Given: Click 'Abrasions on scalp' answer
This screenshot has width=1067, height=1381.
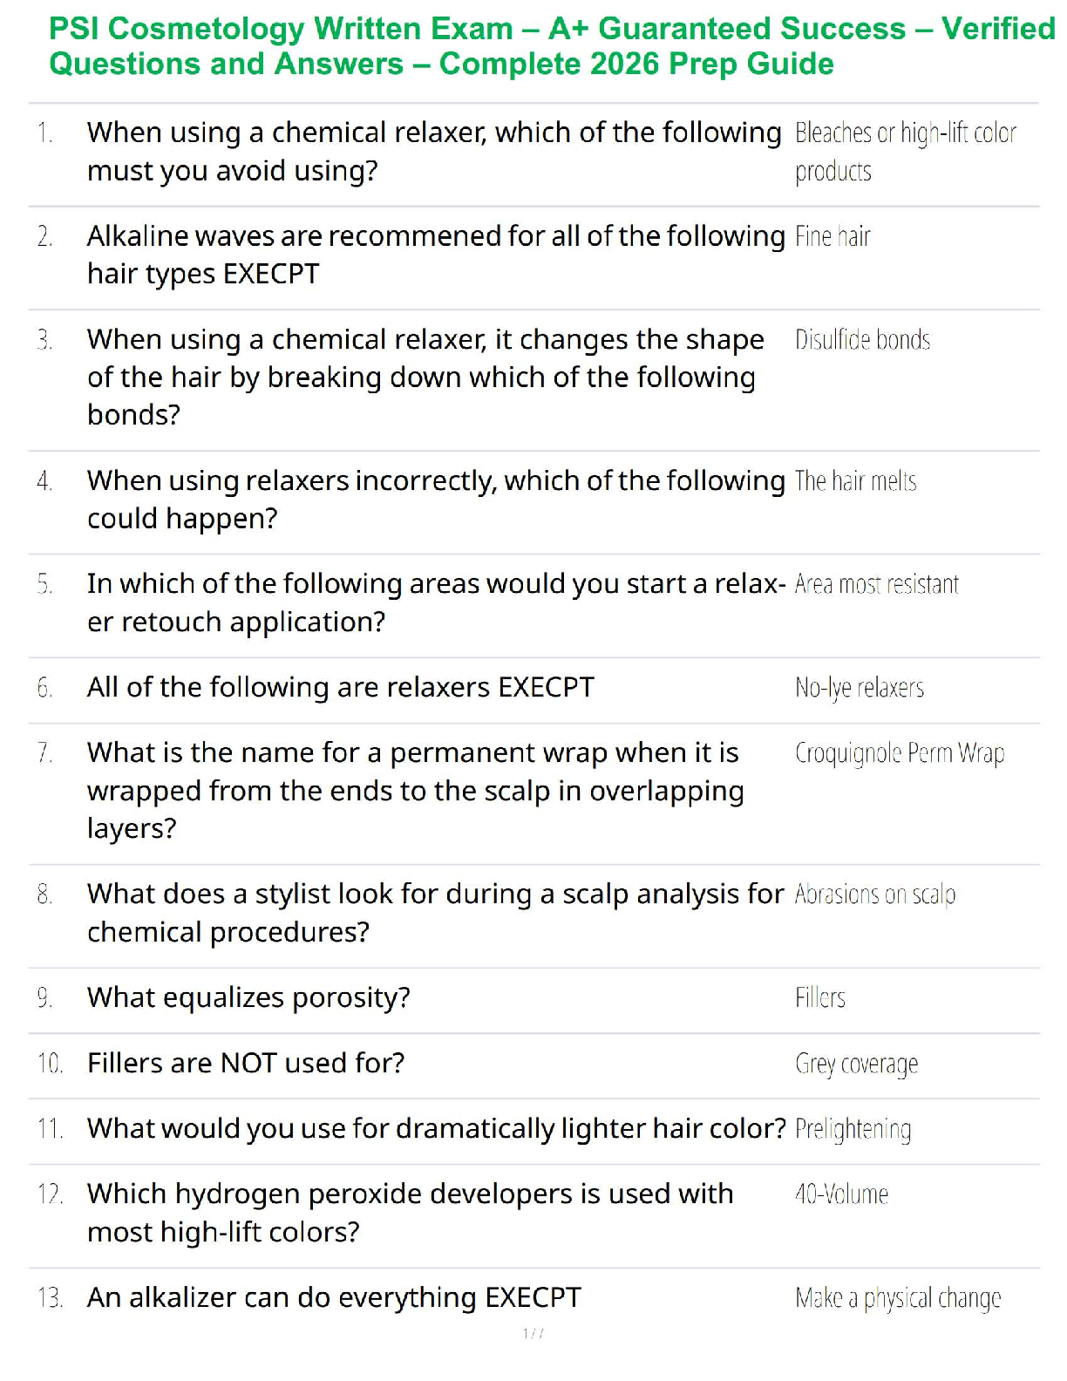Looking at the screenshot, I should point(874,895).
